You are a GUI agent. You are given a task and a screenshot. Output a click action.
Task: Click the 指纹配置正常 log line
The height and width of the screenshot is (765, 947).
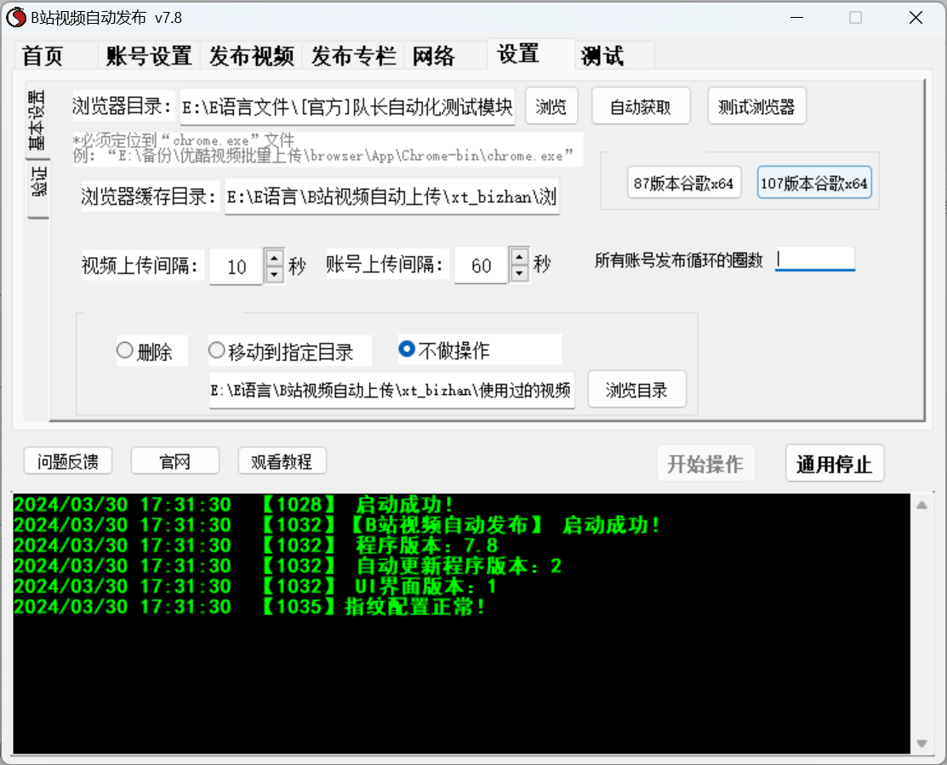248,606
